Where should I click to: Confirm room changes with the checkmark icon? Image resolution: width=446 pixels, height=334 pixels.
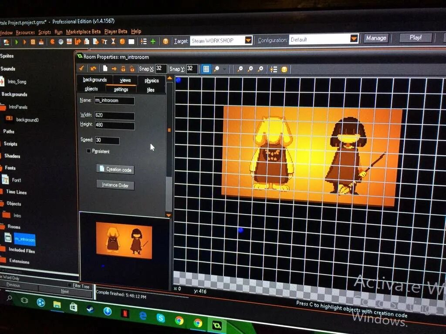(x=81, y=68)
